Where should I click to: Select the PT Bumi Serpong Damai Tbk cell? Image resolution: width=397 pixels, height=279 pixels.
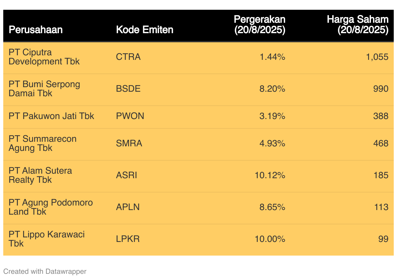44,89
